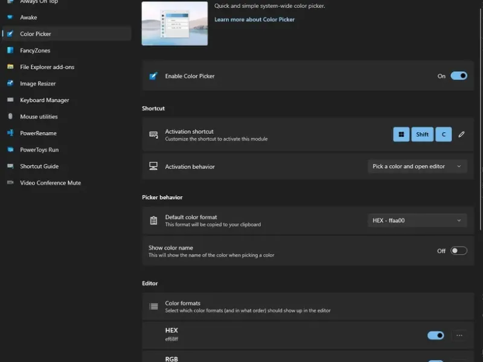Click the Color formats row title
Image resolution: width=483 pixels, height=362 pixels.
[x=183, y=303]
